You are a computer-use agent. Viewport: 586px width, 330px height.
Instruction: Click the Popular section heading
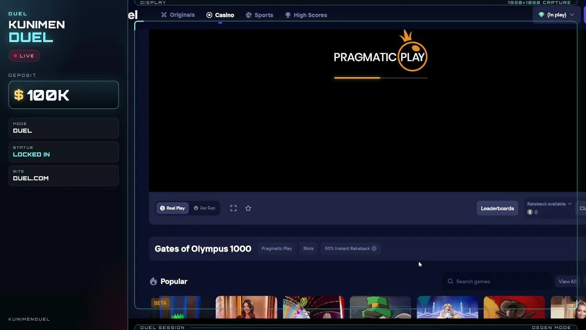174,281
